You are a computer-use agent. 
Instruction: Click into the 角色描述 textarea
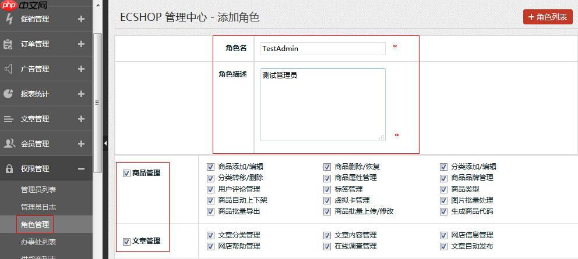[323, 105]
